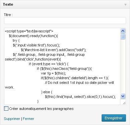Viewport: 130px width, 125px height.
Task: Place cursor on 'var fg = $(this);' line
Action: click(x=53, y=73)
